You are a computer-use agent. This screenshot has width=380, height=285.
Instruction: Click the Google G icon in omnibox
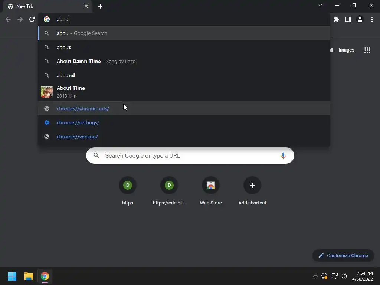click(x=47, y=19)
